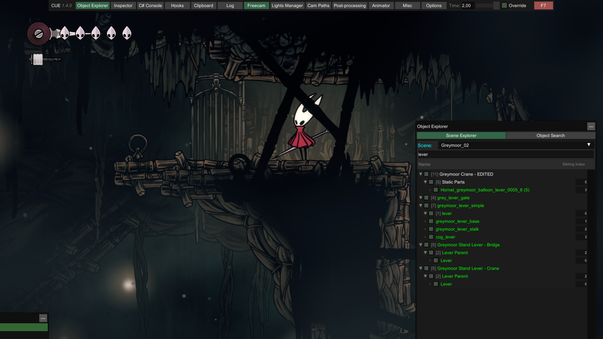Screen dimensions: 603x339
Task: Click the first health mask icon
Action: click(64, 33)
